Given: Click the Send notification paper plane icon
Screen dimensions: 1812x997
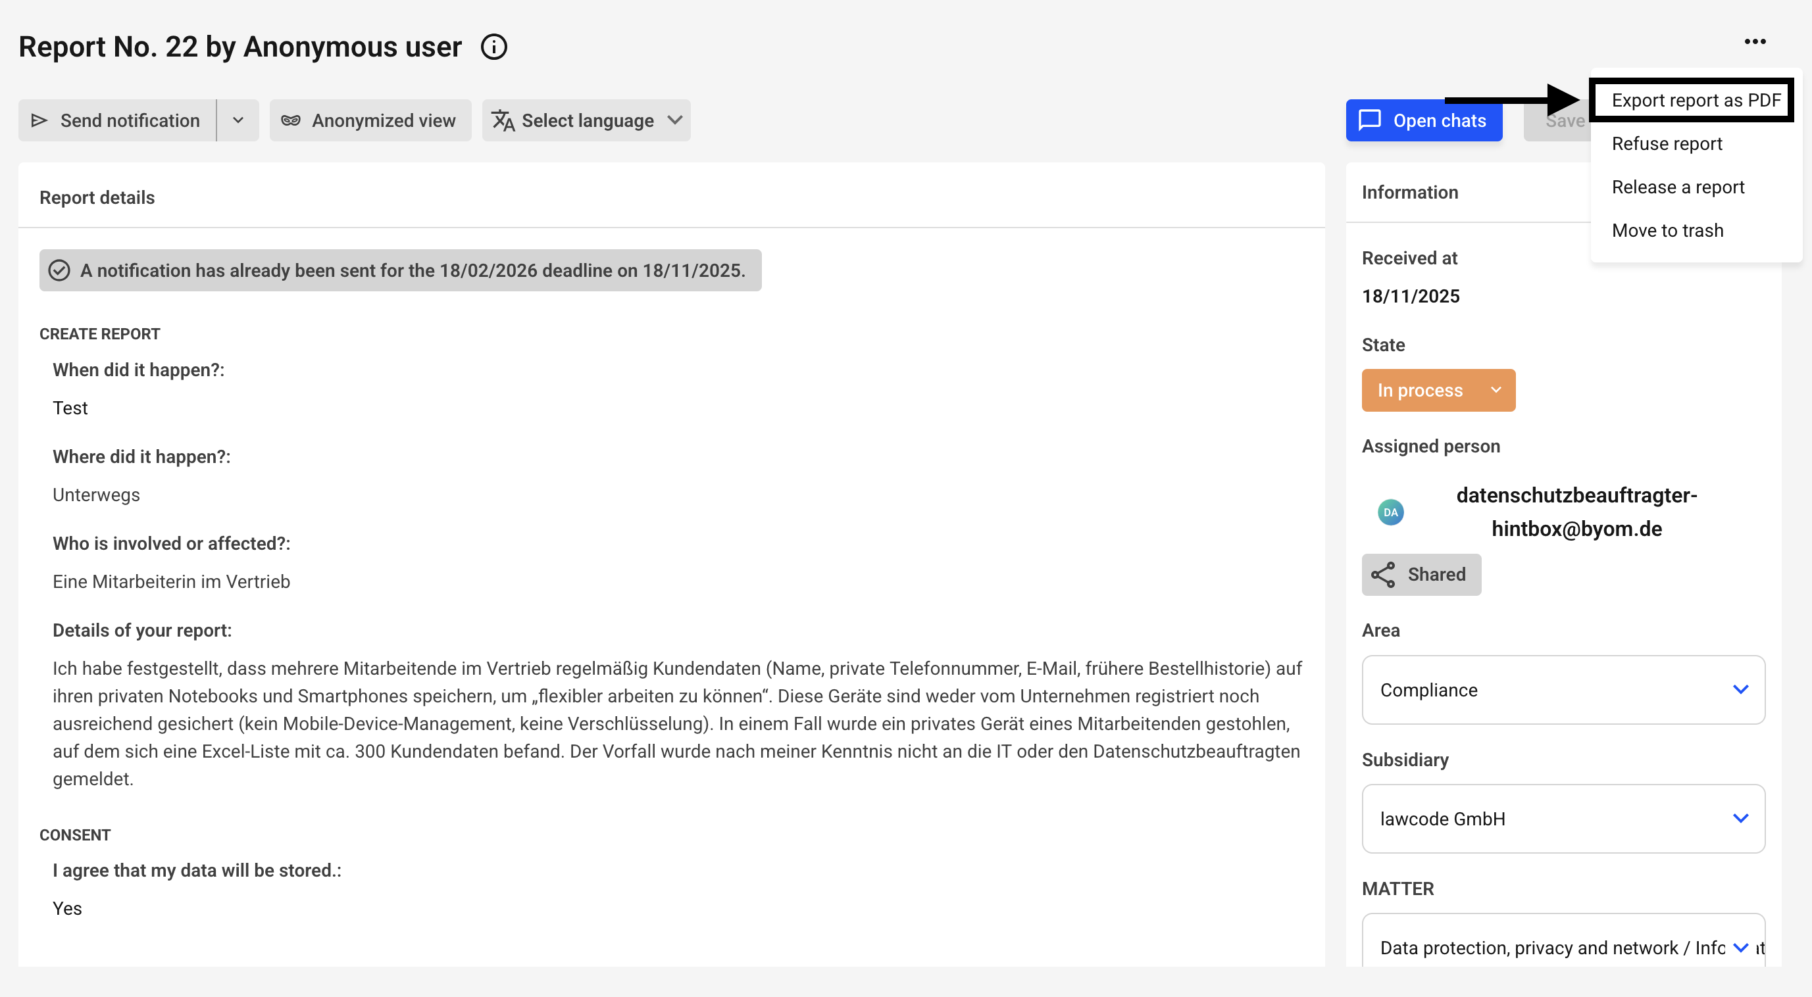Looking at the screenshot, I should coord(39,120).
